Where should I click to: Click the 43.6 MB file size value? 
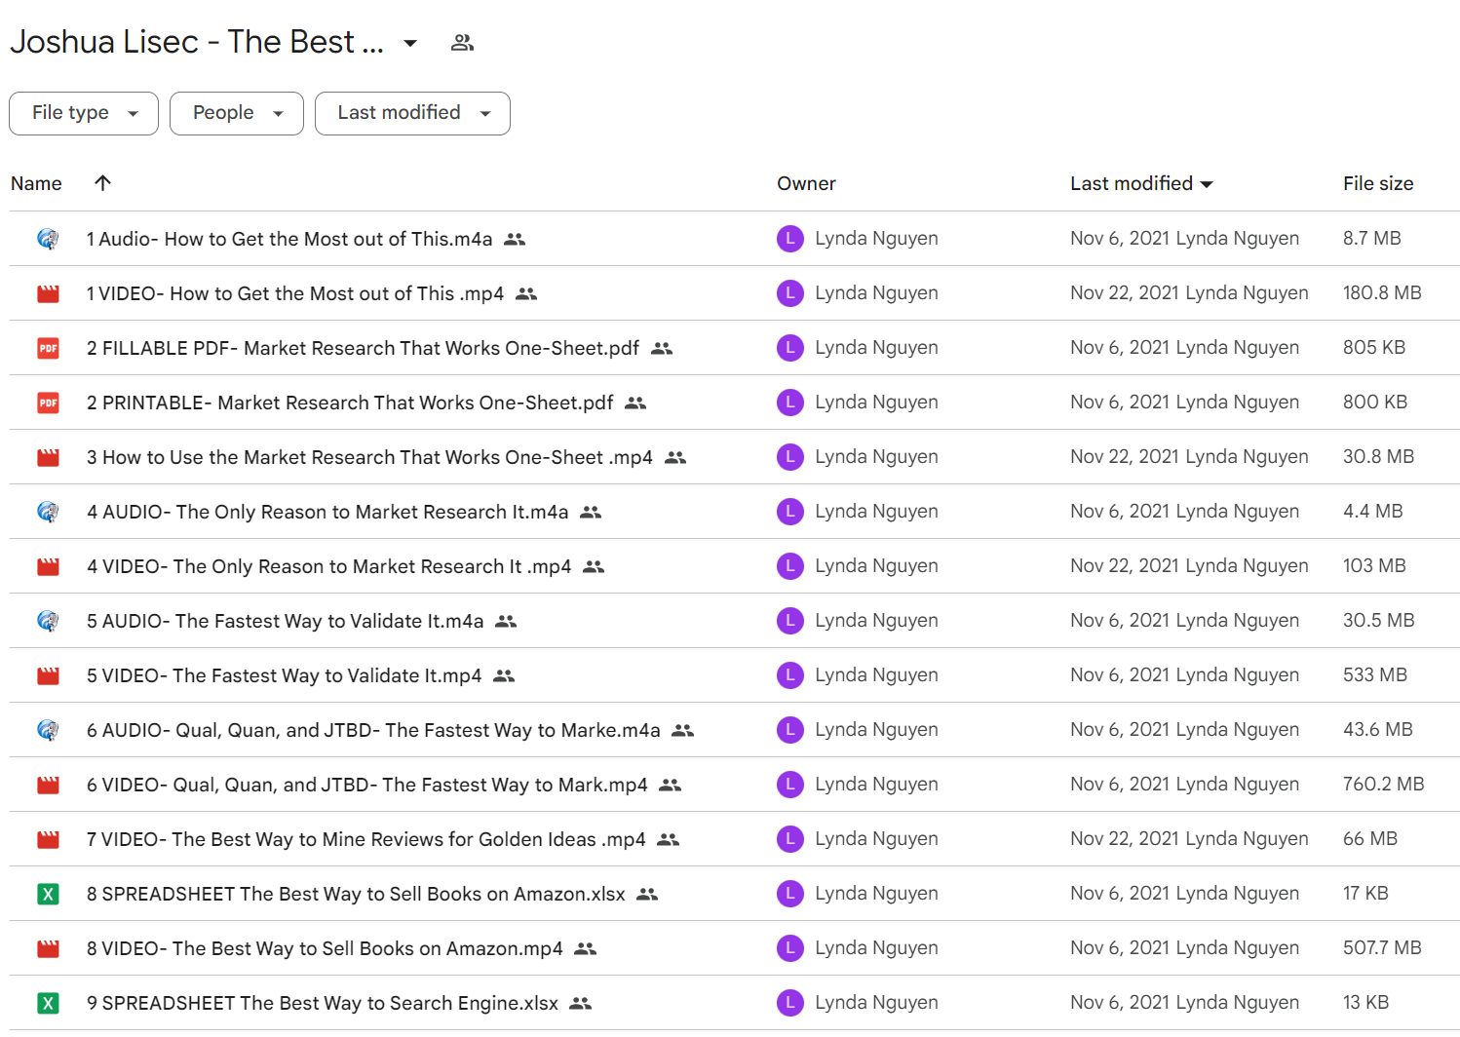1378,729
